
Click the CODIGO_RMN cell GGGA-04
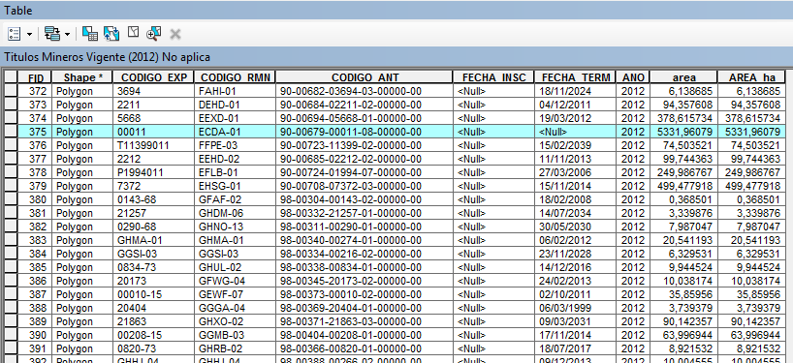click(x=236, y=308)
